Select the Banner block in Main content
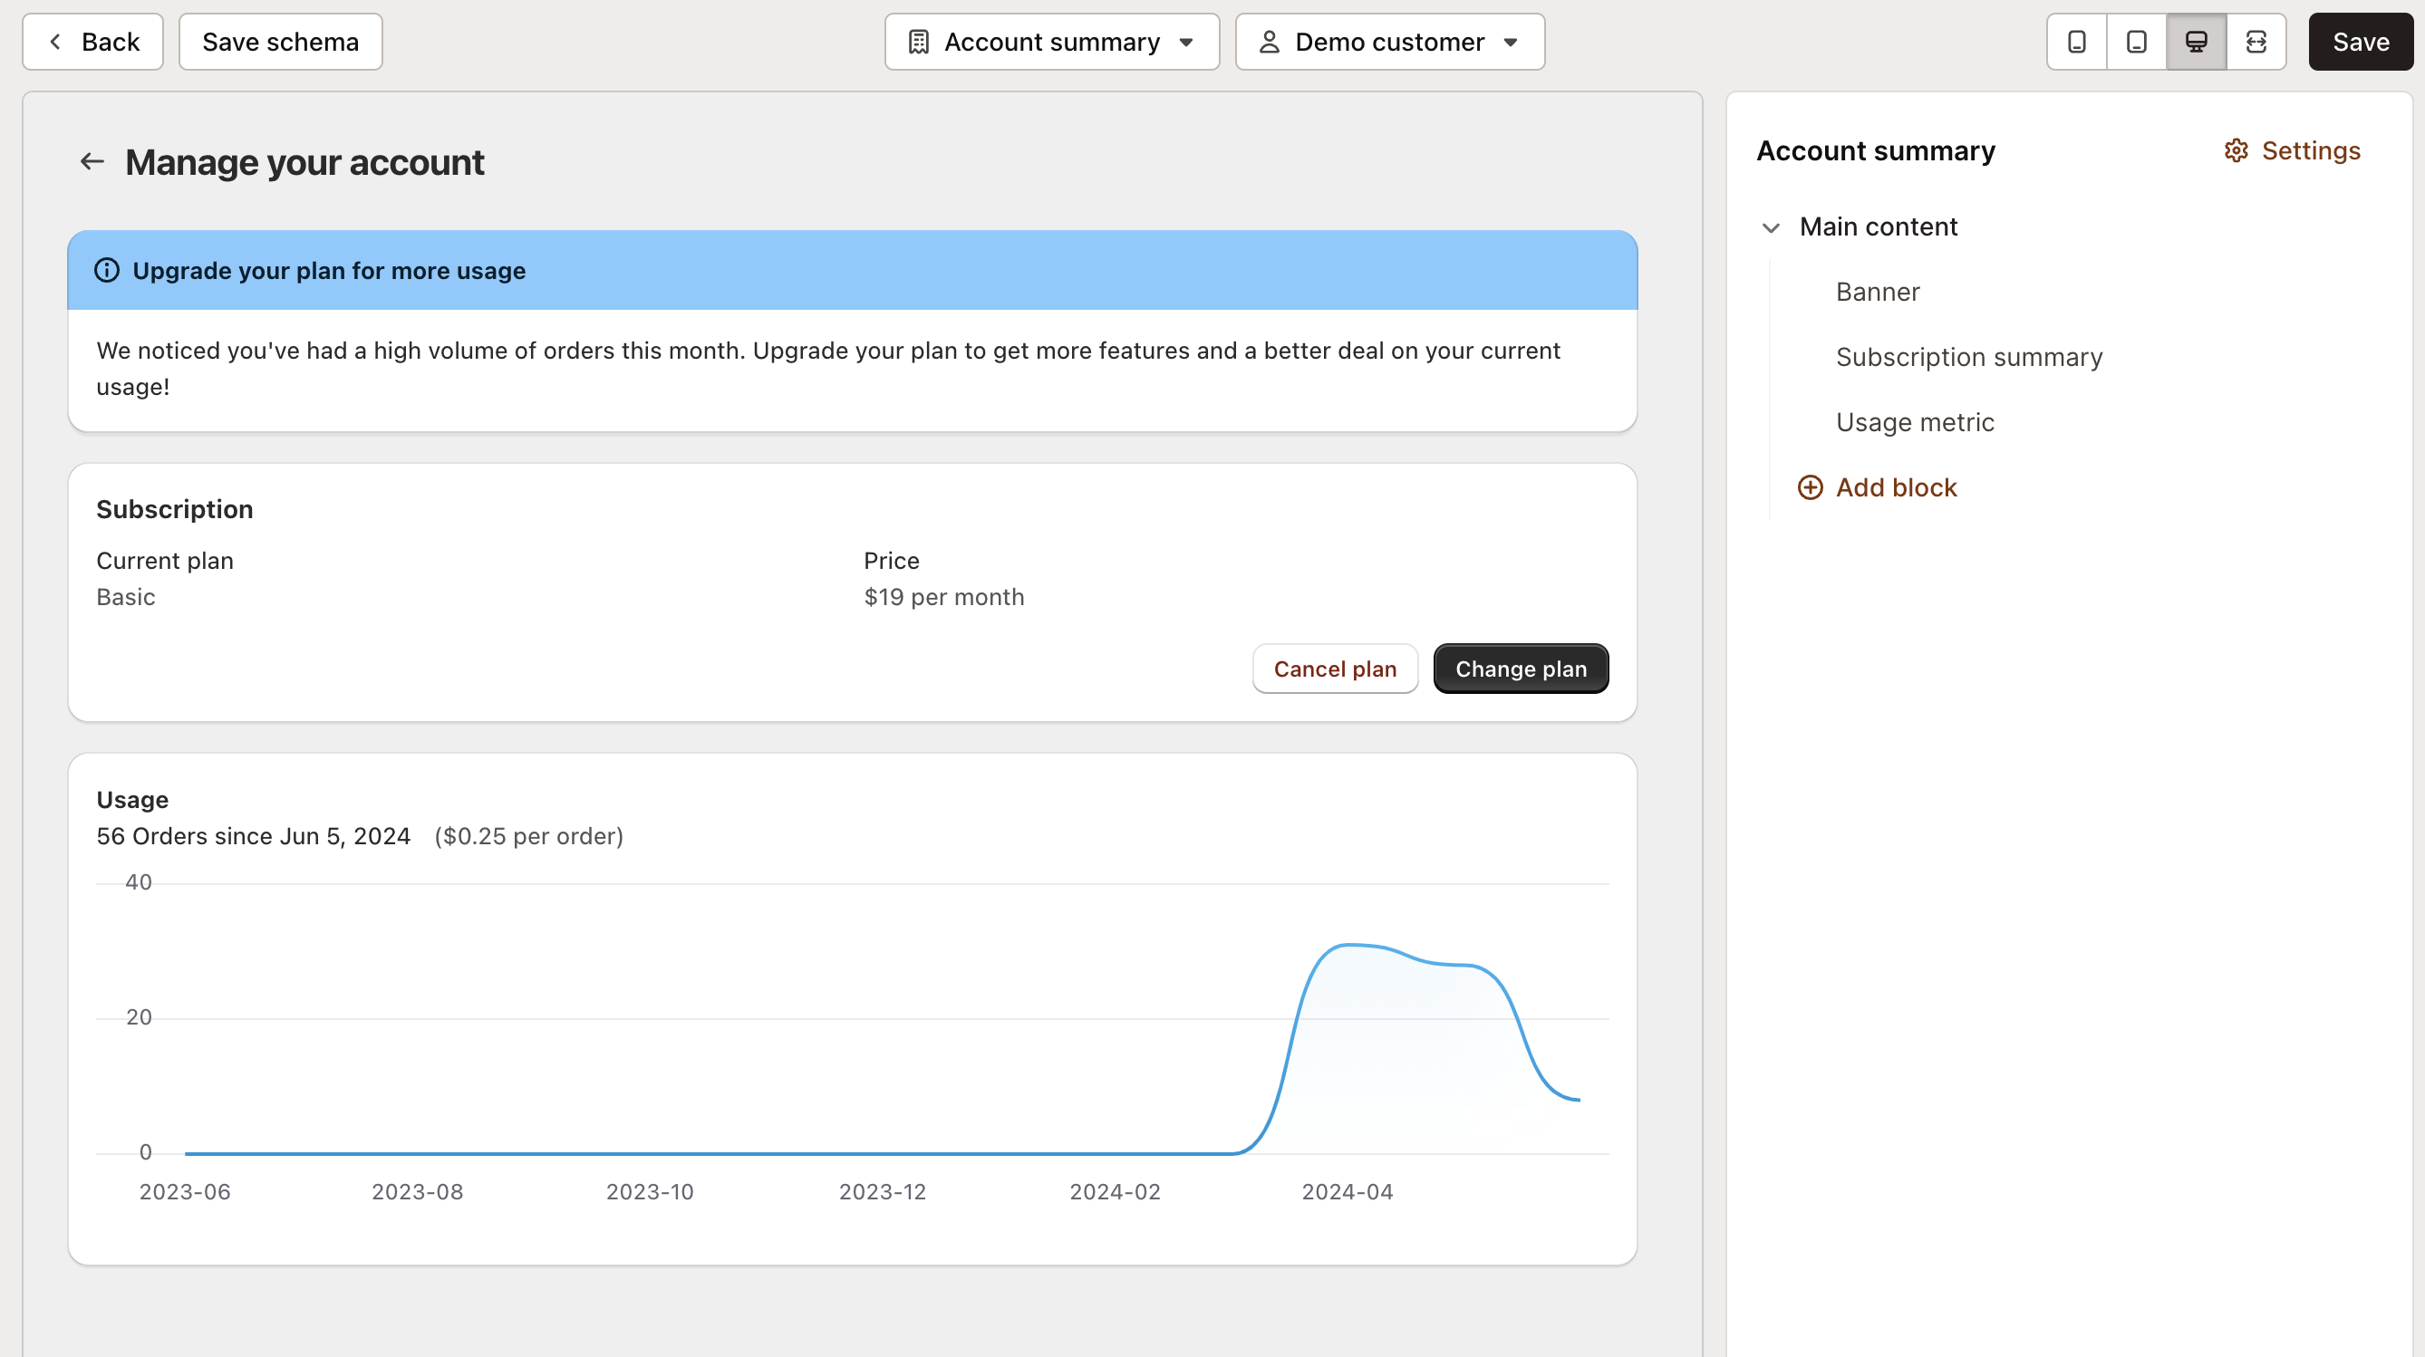 (1877, 292)
